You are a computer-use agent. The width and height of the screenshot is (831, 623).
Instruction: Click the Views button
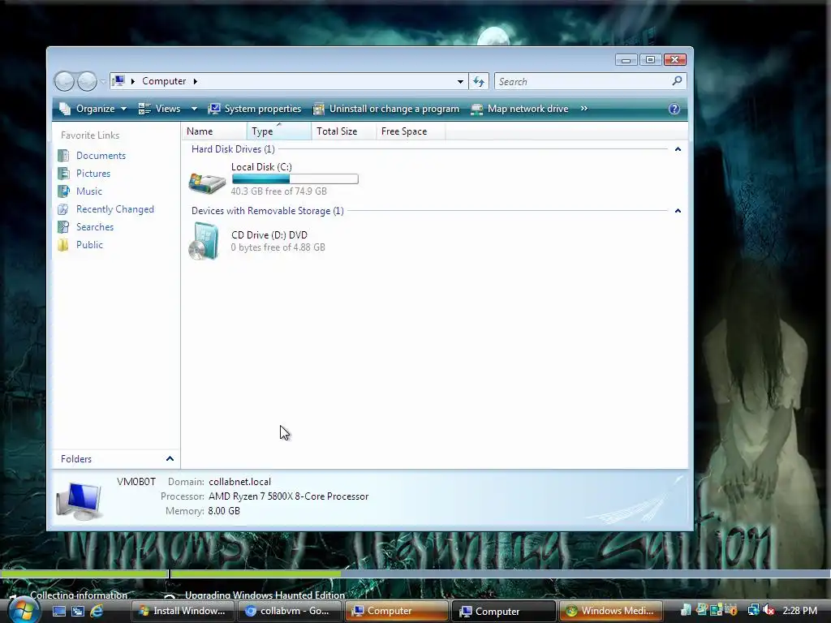click(x=160, y=109)
